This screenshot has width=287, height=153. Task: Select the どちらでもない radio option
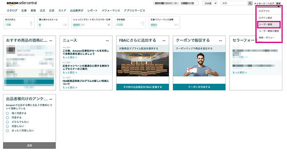pyautogui.click(x=7, y=122)
